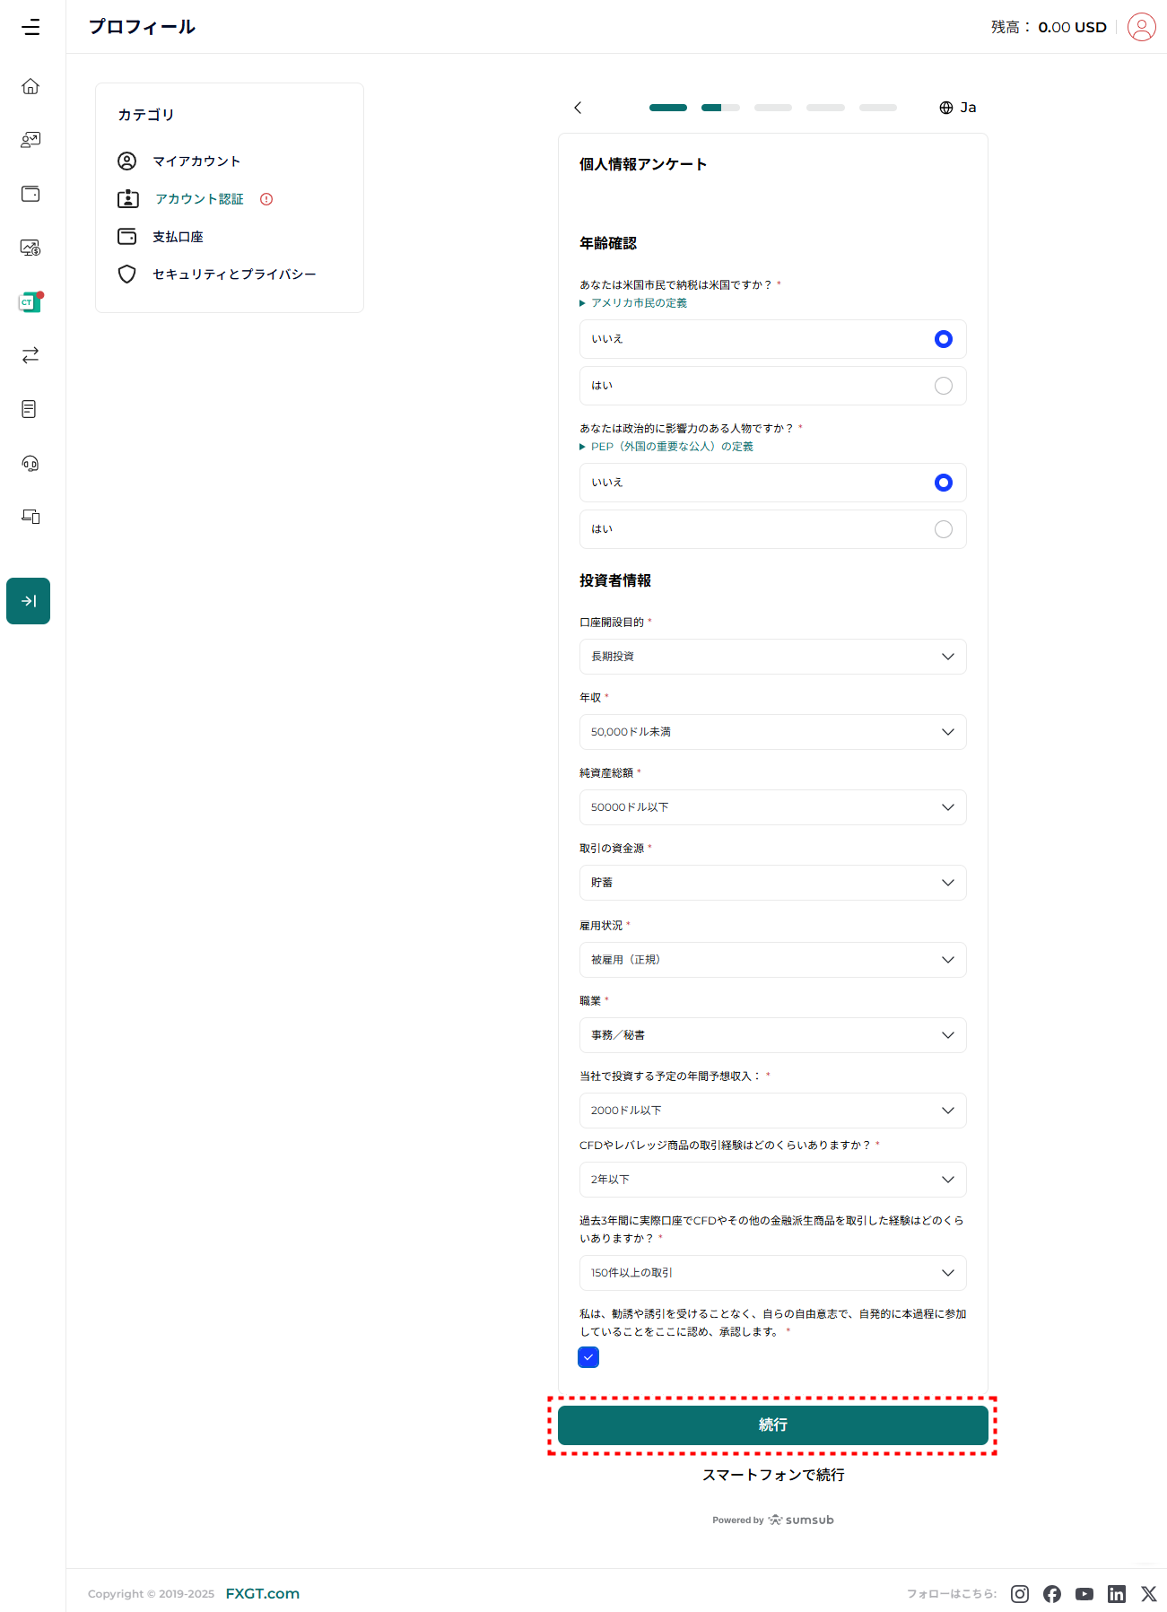Select はい for US citizen question
Viewport: 1167px width, 1612px height.
click(x=943, y=386)
